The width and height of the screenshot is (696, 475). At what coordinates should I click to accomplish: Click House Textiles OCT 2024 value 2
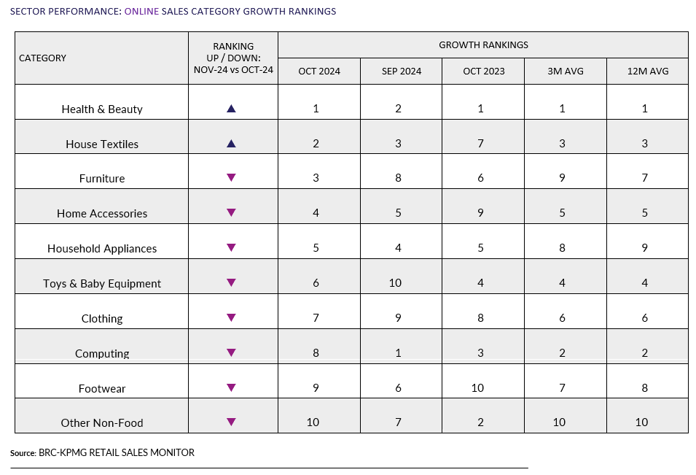pos(316,144)
